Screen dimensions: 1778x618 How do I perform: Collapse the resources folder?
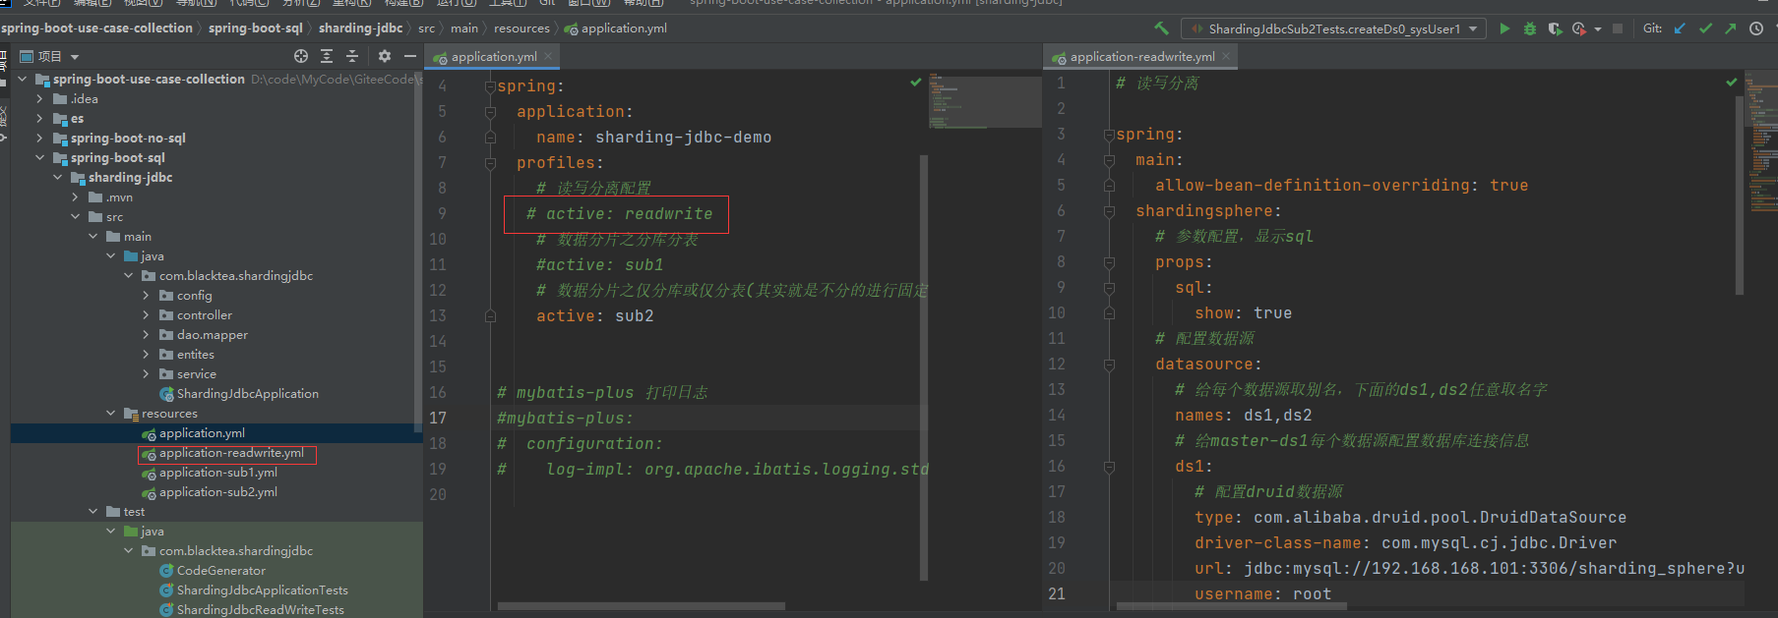tap(110, 414)
